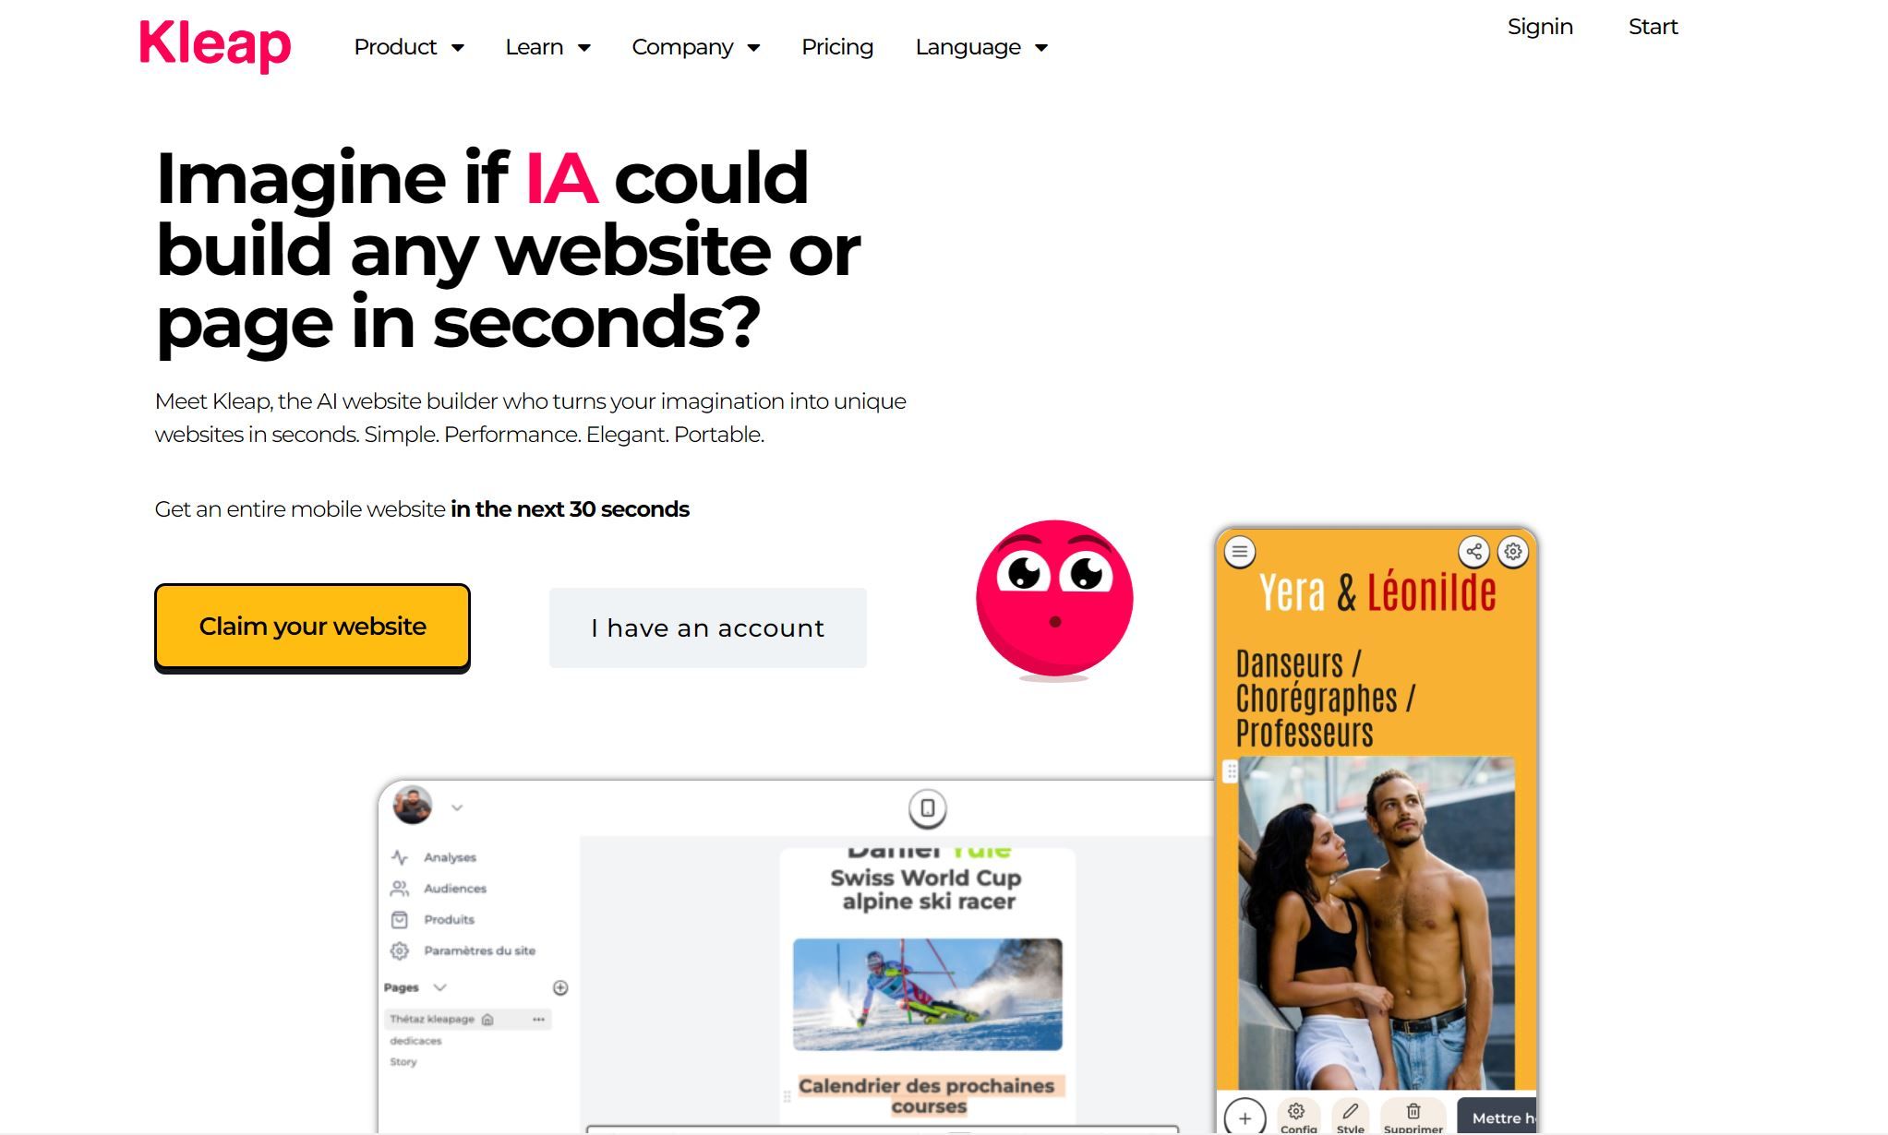Expand the Pages section in sidebar
This screenshot has width=1888, height=1135.
[439, 988]
